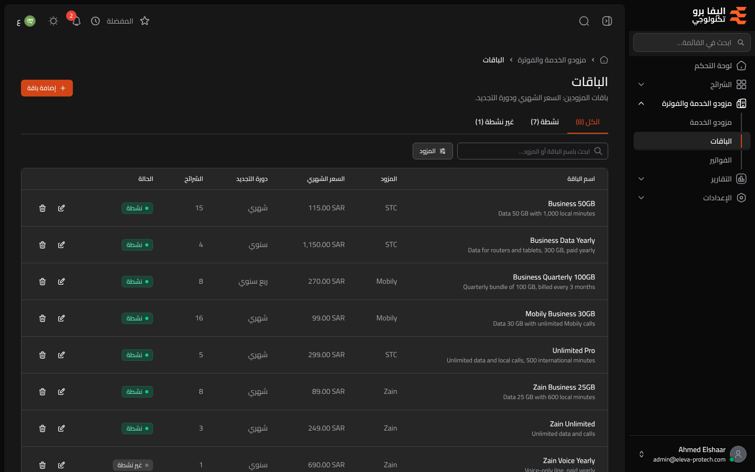Focus the plan or provider search field
Image resolution: width=755 pixels, height=472 pixels.
coord(533,151)
